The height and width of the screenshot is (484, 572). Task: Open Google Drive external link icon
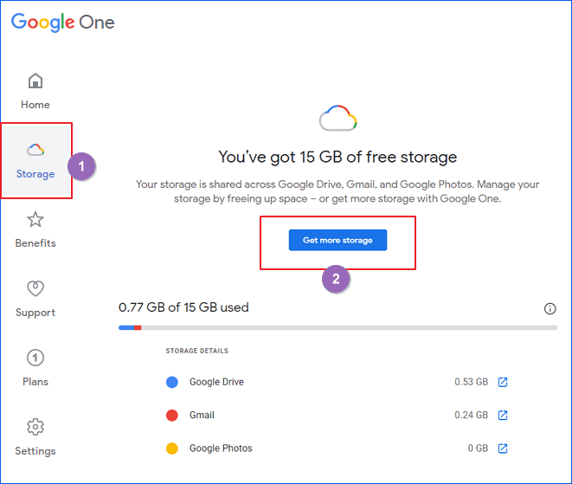503,382
